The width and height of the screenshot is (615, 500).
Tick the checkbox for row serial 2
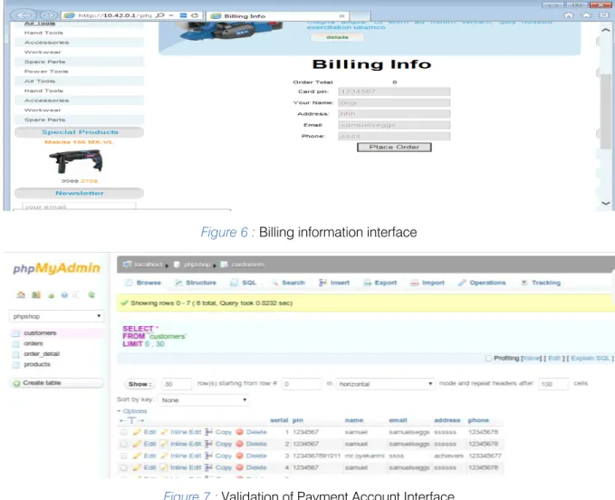pyautogui.click(x=123, y=444)
